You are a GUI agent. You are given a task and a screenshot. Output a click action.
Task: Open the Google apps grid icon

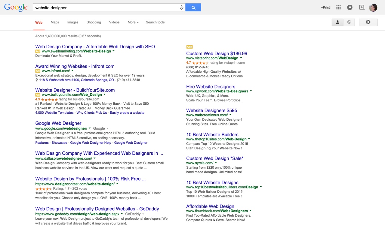pyautogui.click(x=338, y=7)
